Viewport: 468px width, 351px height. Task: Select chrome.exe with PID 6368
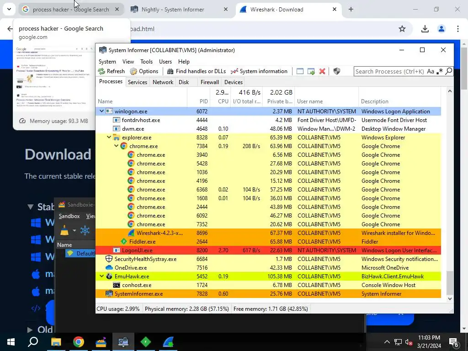(268, 190)
